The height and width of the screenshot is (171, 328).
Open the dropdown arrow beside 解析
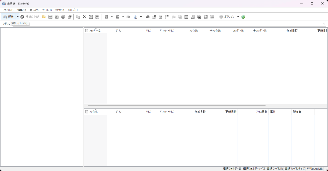pos(18,17)
